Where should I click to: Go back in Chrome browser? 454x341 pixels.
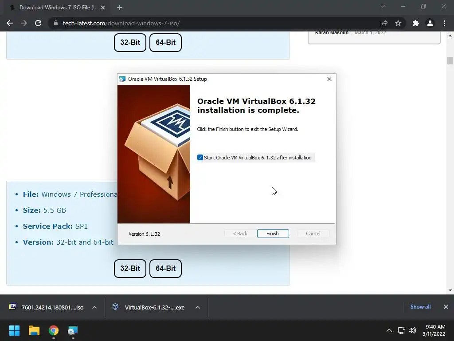[10, 23]
